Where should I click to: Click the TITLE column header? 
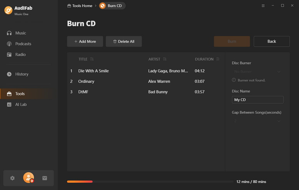click(x=83, y=59)
